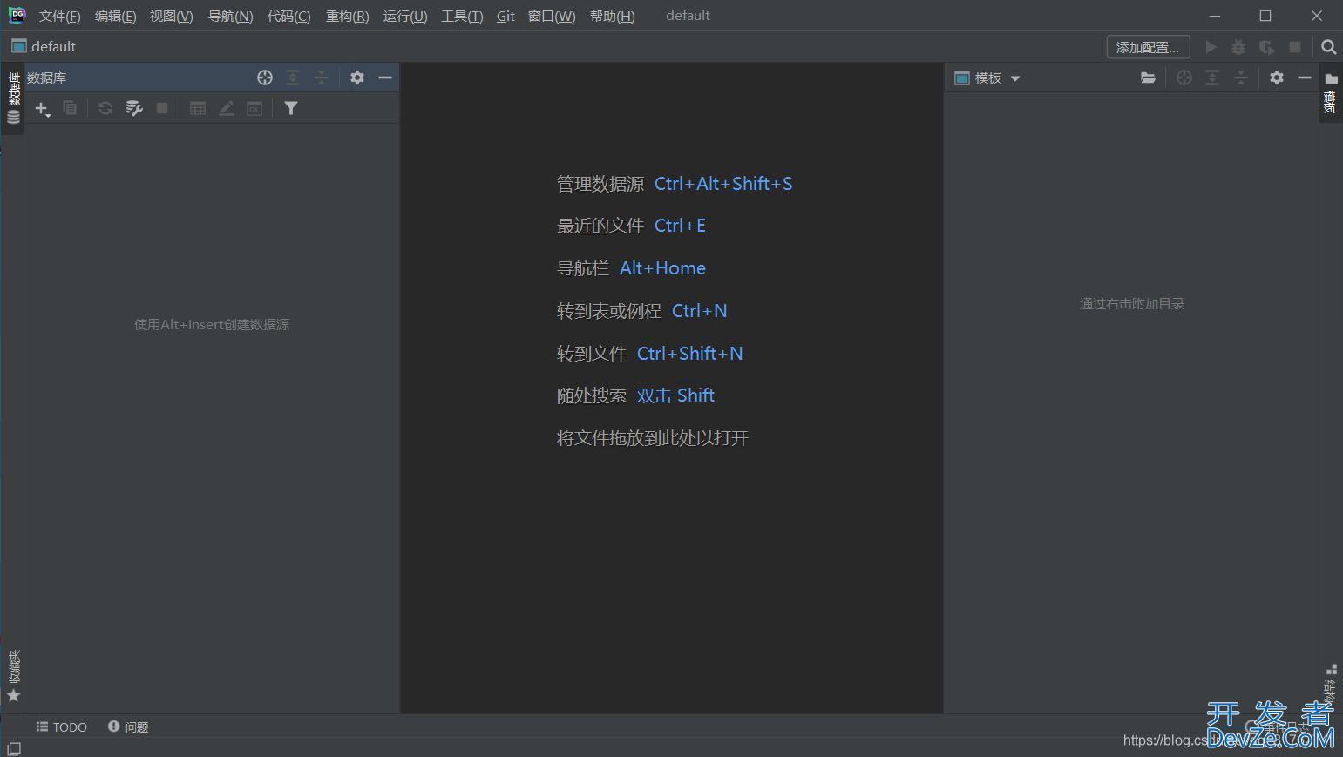Toggle the 收藏夹 favorites side tab
This screenshot has width=1343, height=757.
13,676
